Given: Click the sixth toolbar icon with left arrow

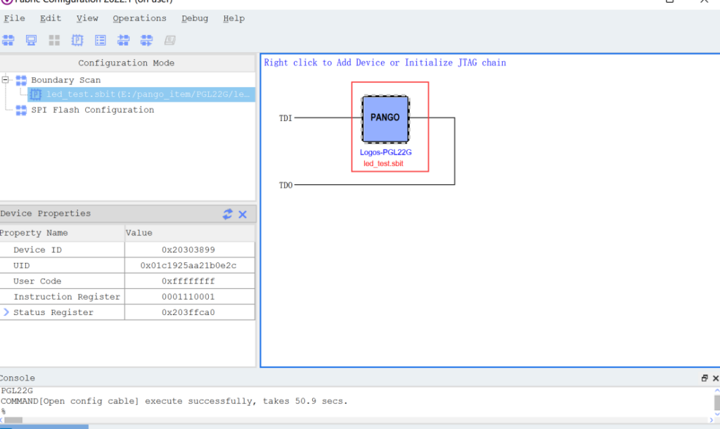Looking at the screenshot, I should (124, 40).
